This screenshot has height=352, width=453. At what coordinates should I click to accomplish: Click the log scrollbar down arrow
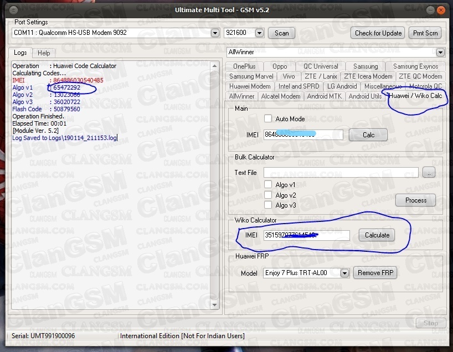pyautogui.click(x=214, y=304)
